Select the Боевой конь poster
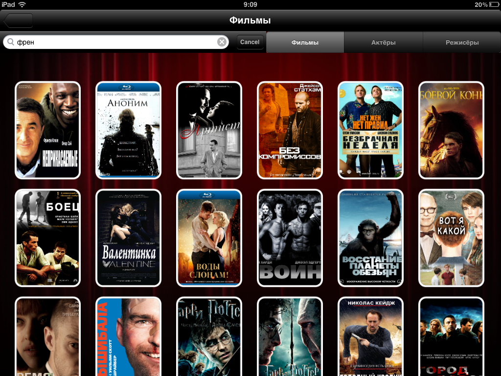Viewport: 501px width, 376px height. click(x=451, y=130)
